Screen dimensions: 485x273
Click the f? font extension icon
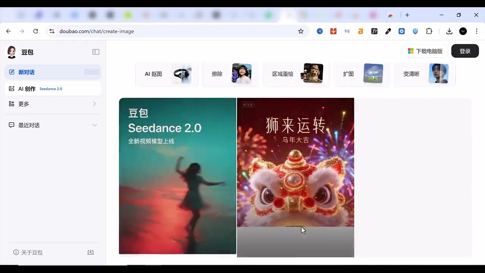click(x=374, y=31)
